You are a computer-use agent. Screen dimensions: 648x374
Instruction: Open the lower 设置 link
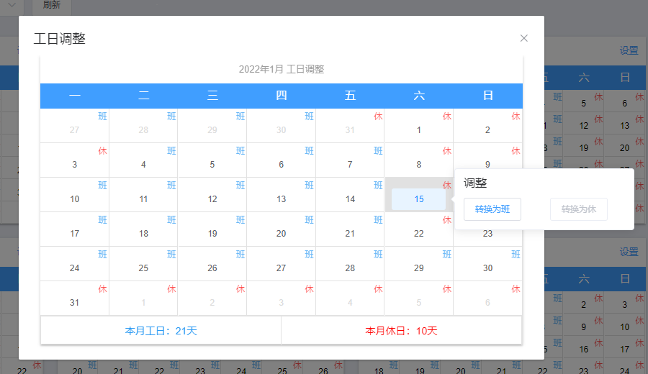tap(629, 252)
